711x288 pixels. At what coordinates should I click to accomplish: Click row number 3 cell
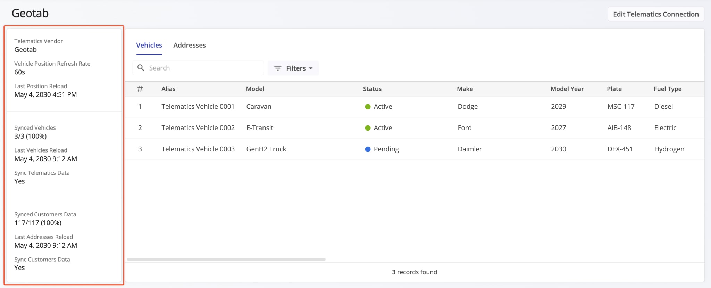click(x=140, y=149)
